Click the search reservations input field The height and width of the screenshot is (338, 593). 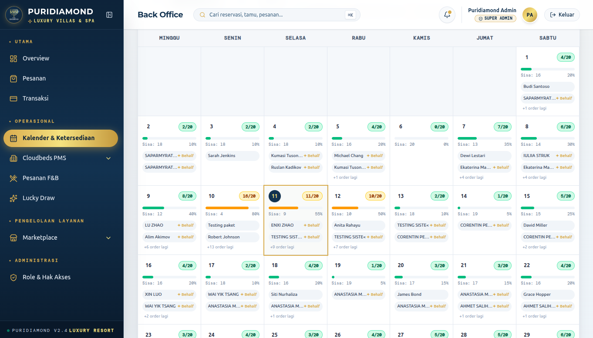277,15
